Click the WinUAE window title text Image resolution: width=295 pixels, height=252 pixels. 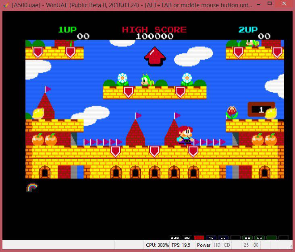point(132,5)
